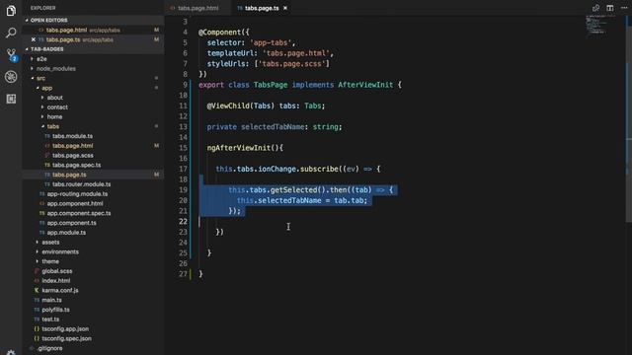632x355 pixels.
Task: Open tabs.module.ts file
Action: 72,136
